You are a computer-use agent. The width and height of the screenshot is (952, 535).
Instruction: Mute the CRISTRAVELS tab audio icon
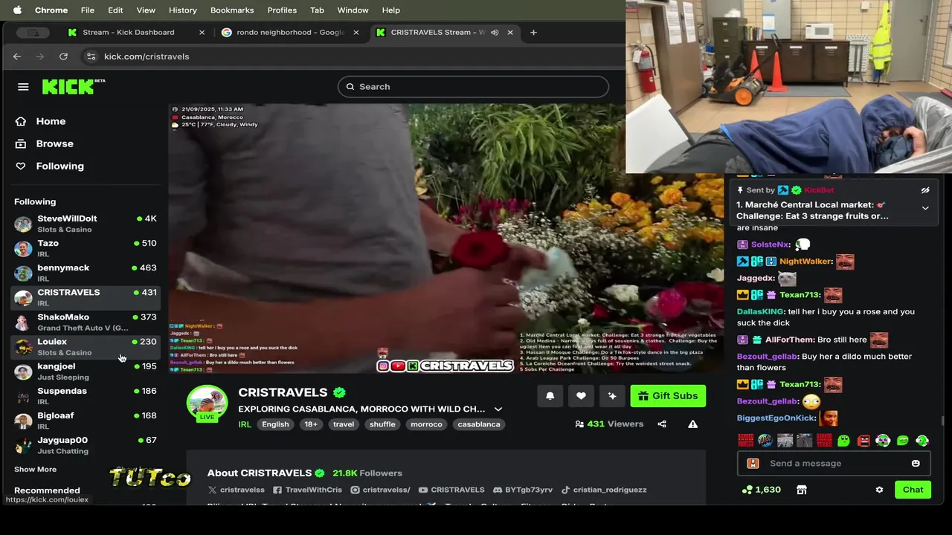(495, 33)
